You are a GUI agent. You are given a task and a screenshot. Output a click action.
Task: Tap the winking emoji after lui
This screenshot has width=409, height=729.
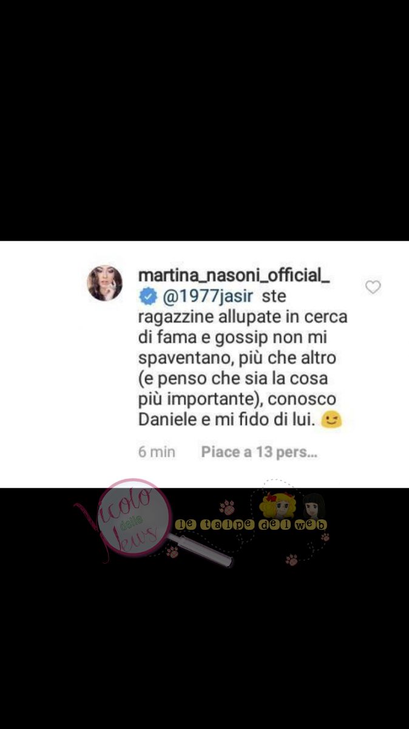[x=331, y=420]
